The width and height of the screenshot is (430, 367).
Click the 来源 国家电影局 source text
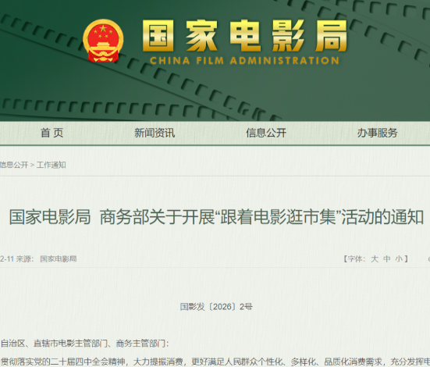click(46, 258)
